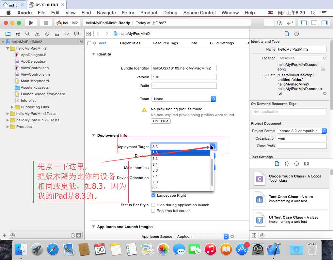The height and width of the screenshot is (260, 333).
Task: Toggle the Debug area visibility
Action: click(x=314, y=23)
